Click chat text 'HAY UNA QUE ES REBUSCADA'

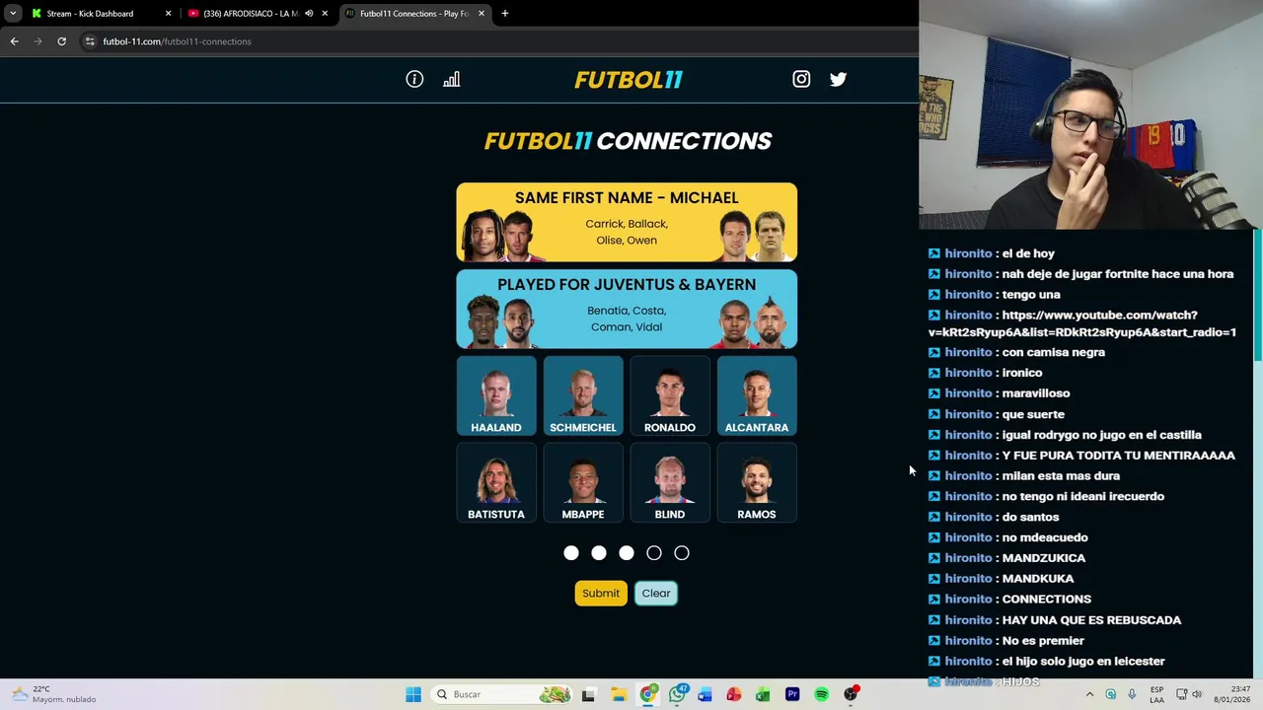click(x=1091, y=619)
